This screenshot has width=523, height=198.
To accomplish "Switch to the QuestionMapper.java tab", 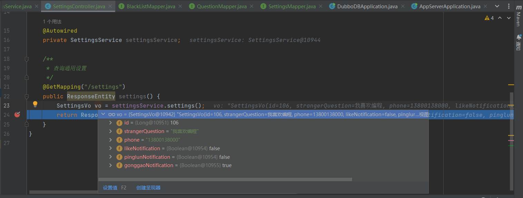I will pos(222,6).
